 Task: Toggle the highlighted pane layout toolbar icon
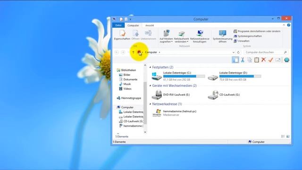(235, 60)
